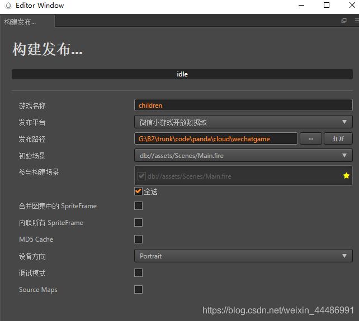Click the 初始场景 label
The image size is (359, 321).
coord(32,156)
